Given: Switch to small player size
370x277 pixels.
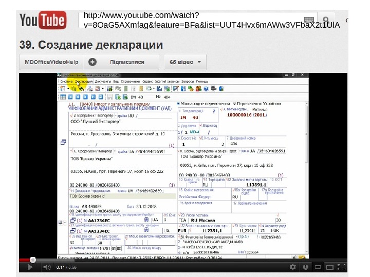Looking at the screenshot, I should (318, 267).
